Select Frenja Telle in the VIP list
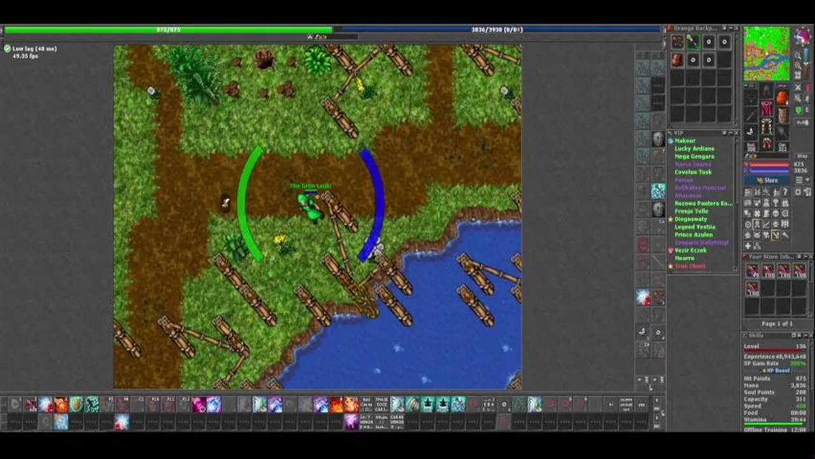Viewport: 815px width, 459px height. point(691,211)
